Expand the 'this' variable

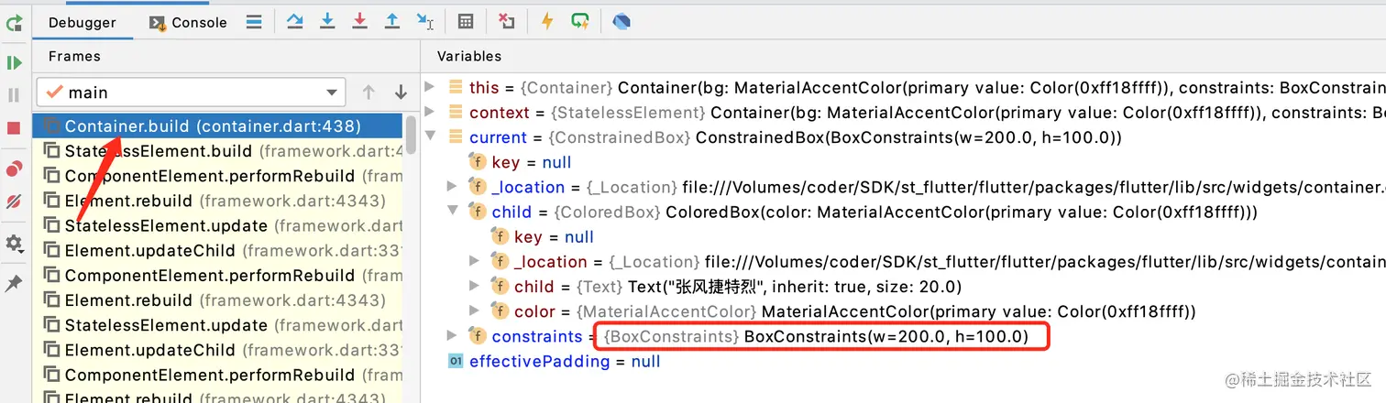click(430, 88)
